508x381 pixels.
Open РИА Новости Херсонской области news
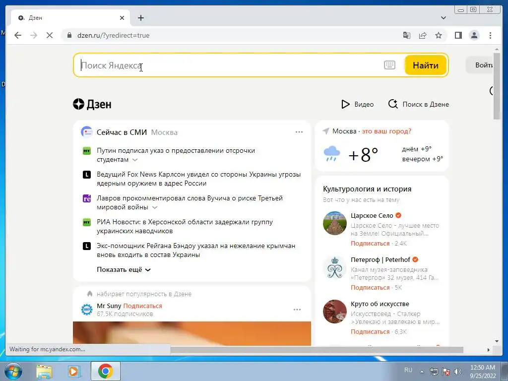point(185,226)
